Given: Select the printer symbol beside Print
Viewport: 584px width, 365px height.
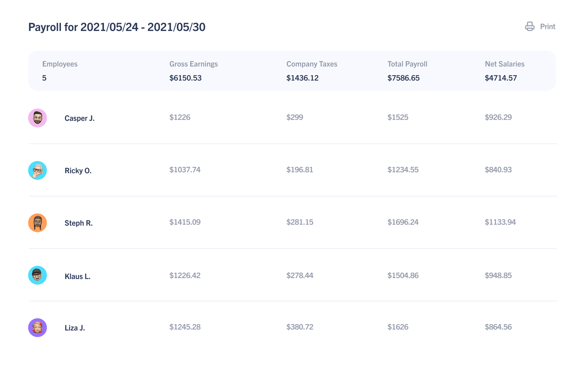Looking at the screenshot, I should point(529,26).
